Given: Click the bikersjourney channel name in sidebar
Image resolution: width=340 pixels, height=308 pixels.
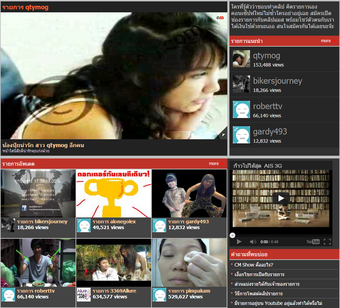Looking at the screenshot, I should click(x=277, y=81).
